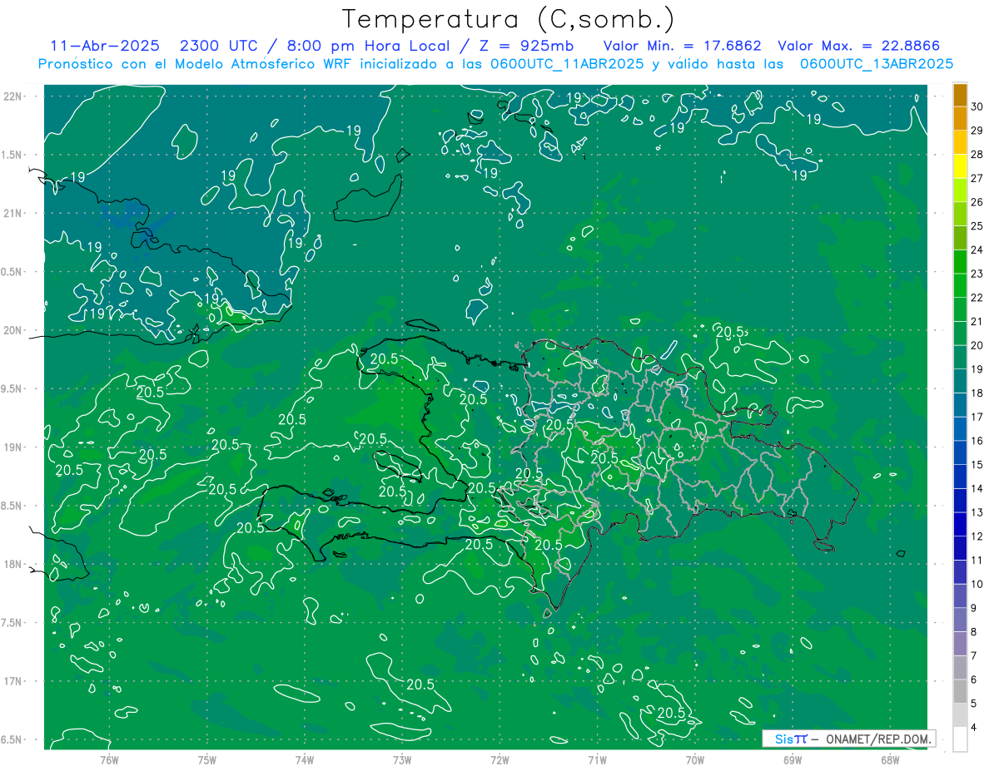
Task: Click color scale label '14'
Action: [x=977, y=488]
